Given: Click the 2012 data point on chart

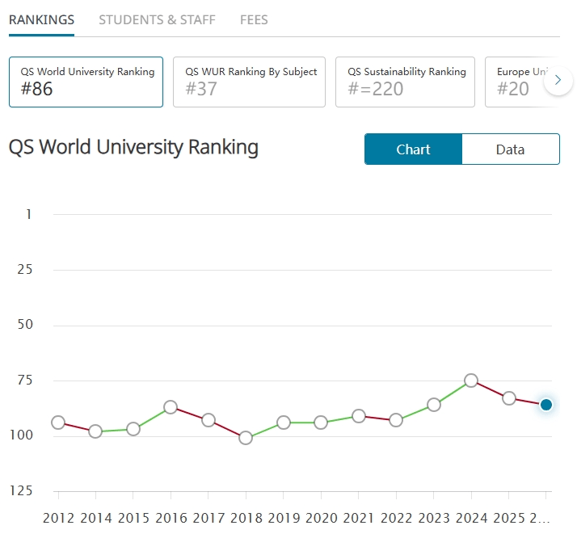Looking at the screenshot, I should 58,423.
